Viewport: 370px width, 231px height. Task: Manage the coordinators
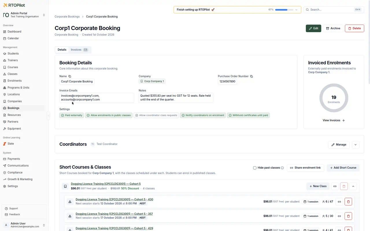[x=339, y=145]
